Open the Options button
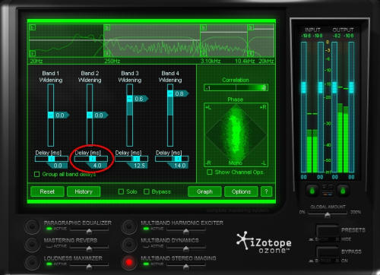 (241, 191)
